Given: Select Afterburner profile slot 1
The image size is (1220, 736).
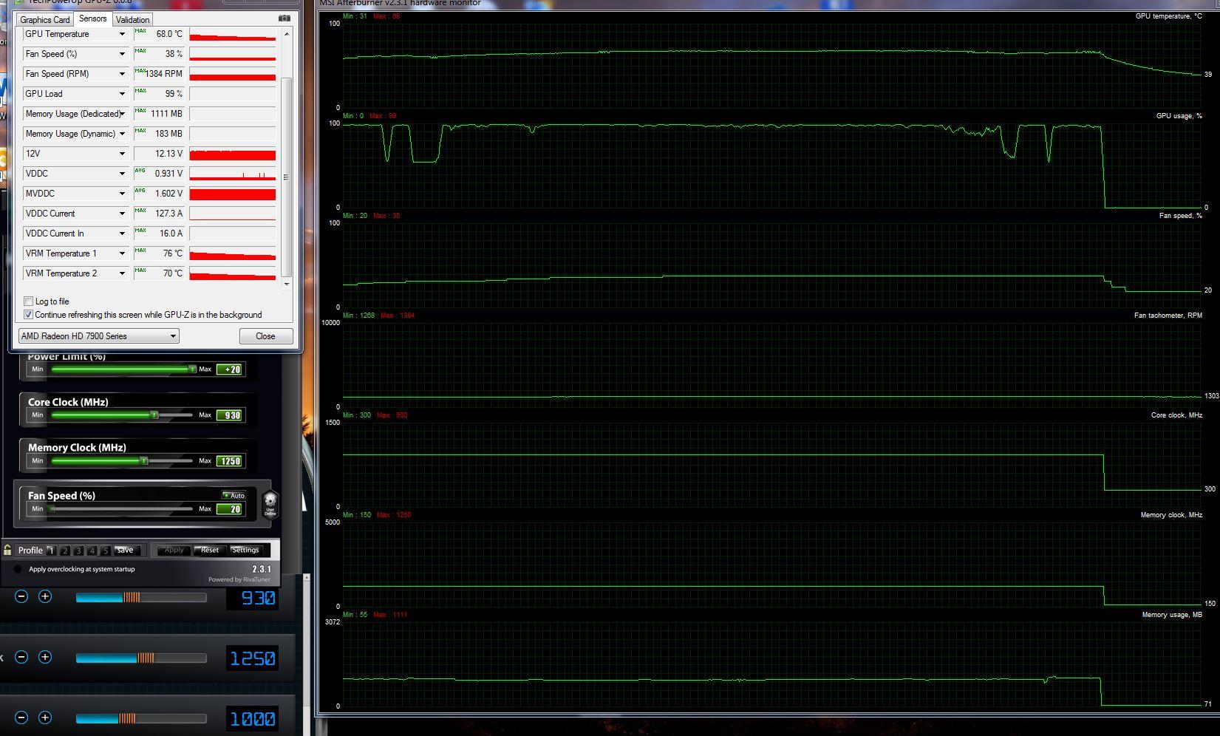Looking at the screenshot, I should 51,551.
